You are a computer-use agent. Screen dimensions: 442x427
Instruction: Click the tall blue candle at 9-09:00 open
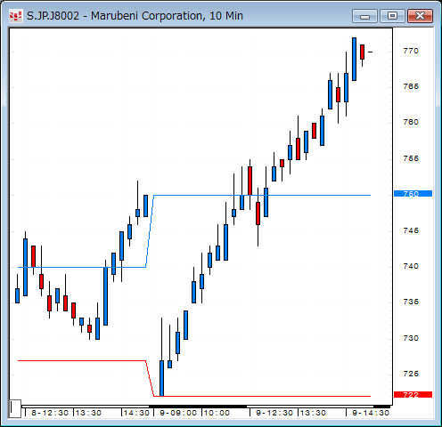click(161, 378)
